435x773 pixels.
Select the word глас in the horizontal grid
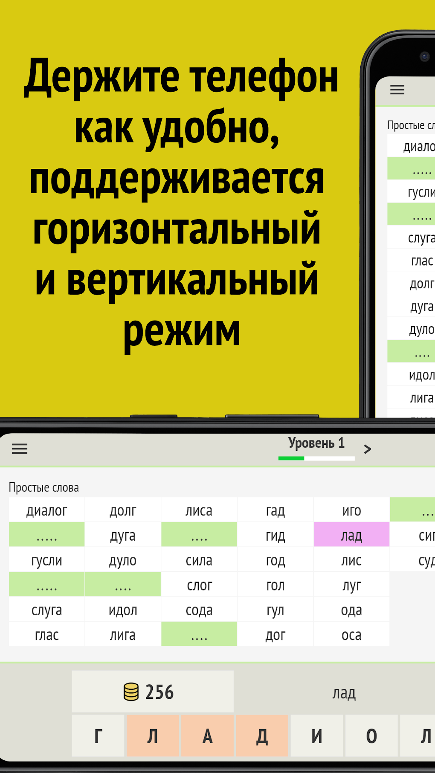pyautogui.click(x=47, y=634)
